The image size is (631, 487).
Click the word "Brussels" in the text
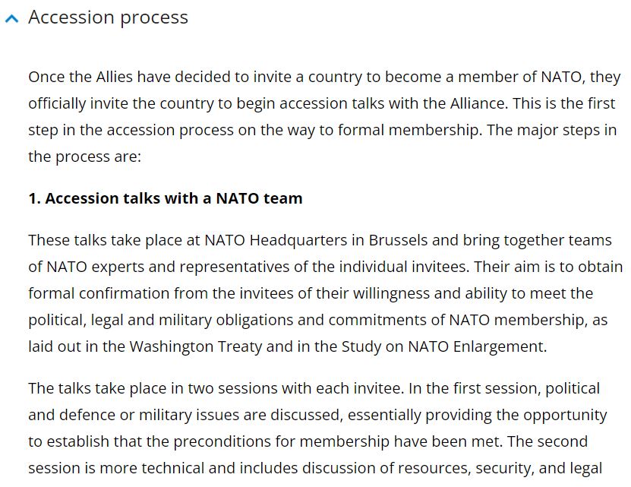coord(401,240)
